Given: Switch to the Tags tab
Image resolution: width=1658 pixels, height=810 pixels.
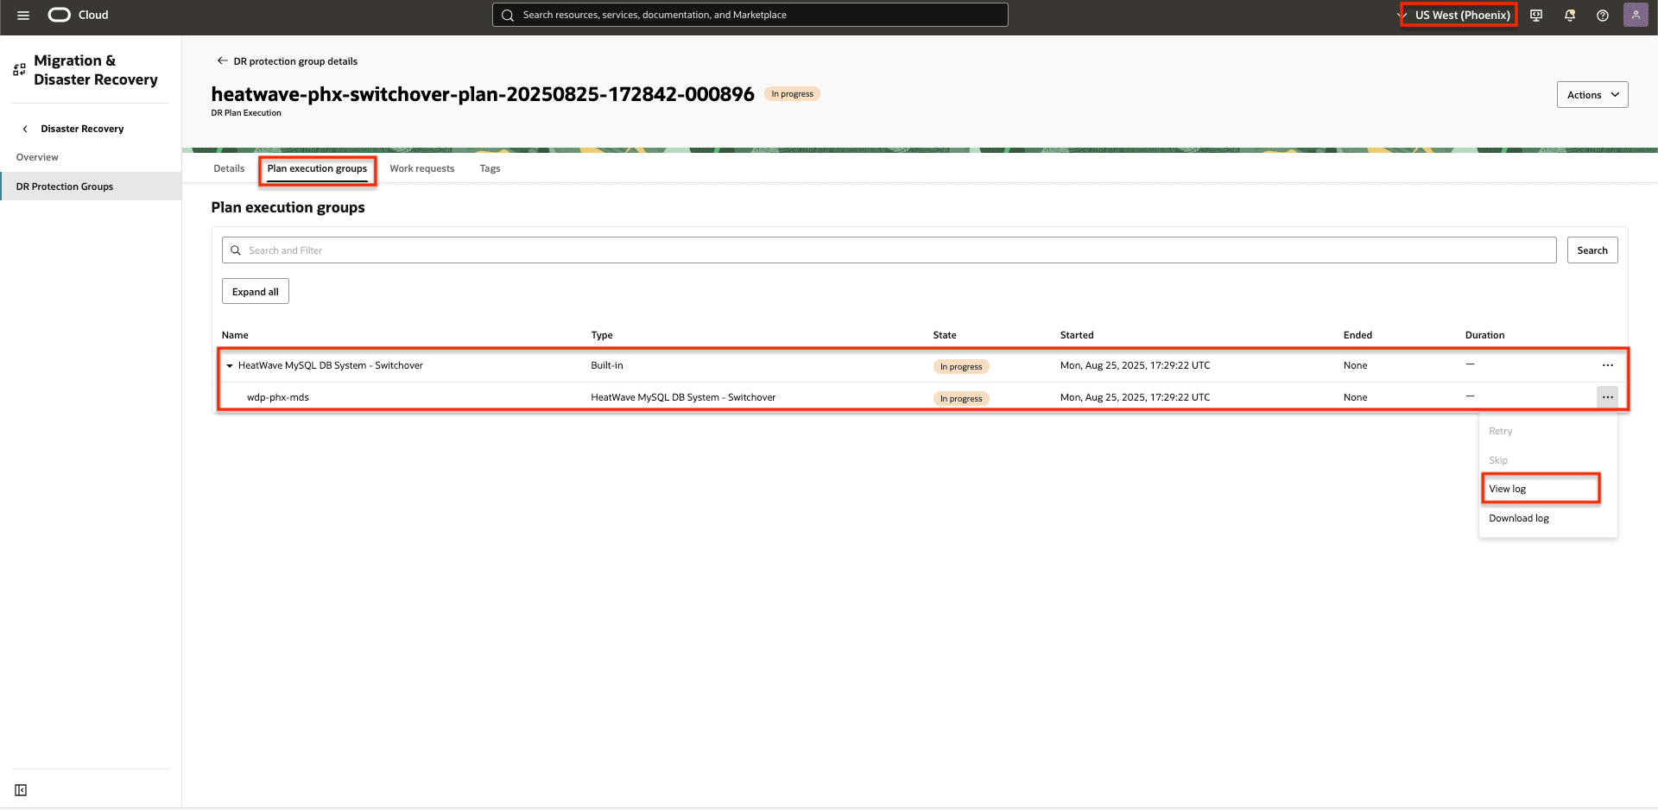Looking at the screenshot, I should coord(490,168).
